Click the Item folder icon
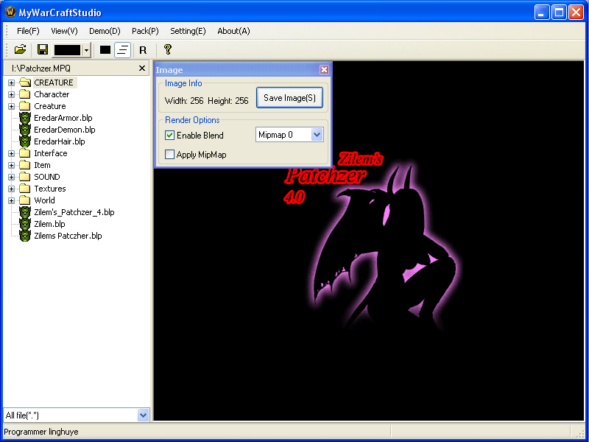This screenshot has width=589, height=442. click(25, 165)
